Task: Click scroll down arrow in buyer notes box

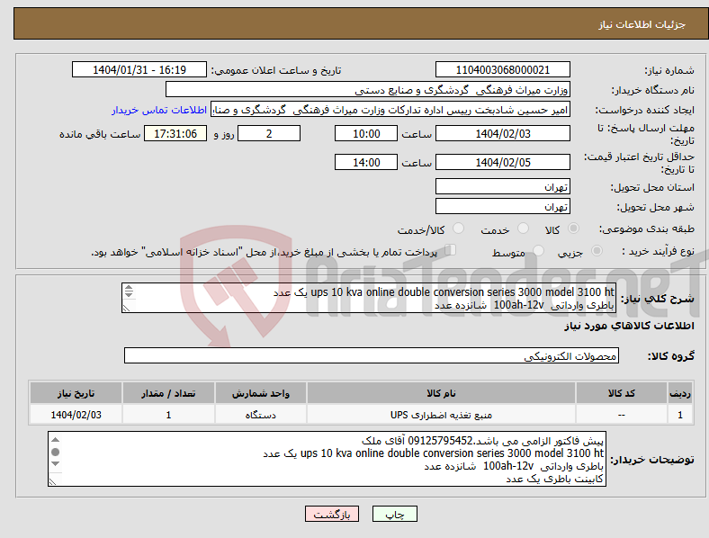Action: click(55, 463)
